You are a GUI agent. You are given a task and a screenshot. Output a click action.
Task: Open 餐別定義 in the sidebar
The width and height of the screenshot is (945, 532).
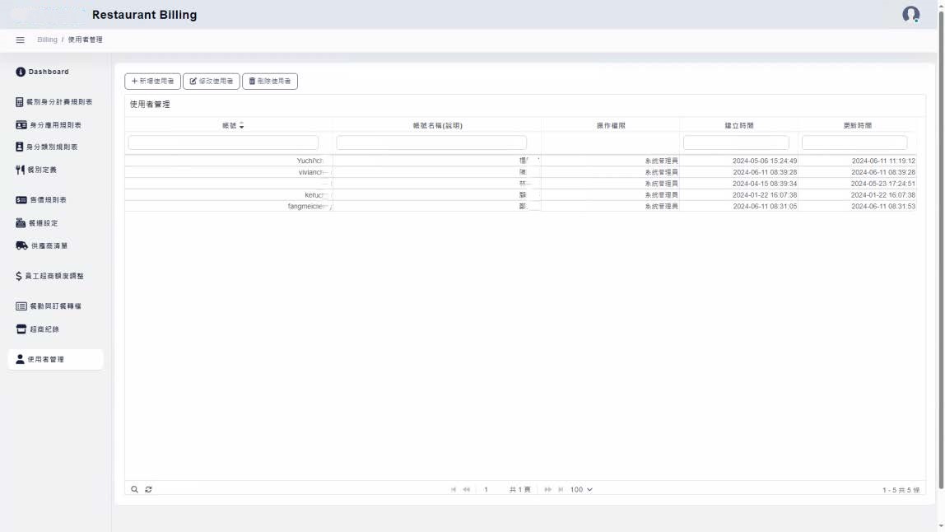[x=41, y=170]
